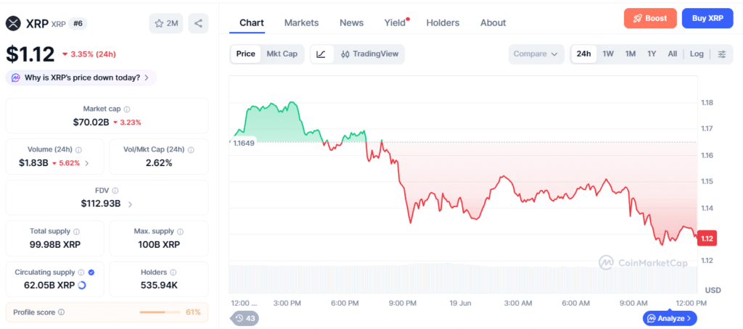This screenshot has width=743, height=329.
Task: Click the 1.1649 opening price label
Action: (244, 143)
